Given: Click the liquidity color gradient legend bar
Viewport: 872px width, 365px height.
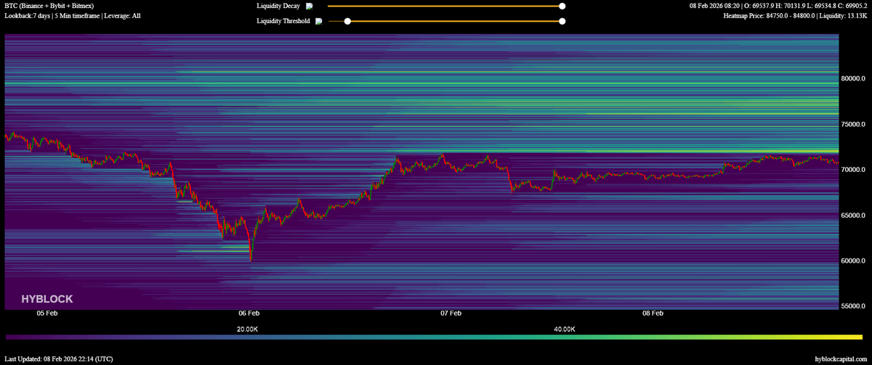Looking at the screenshot, I should [436, 337].
